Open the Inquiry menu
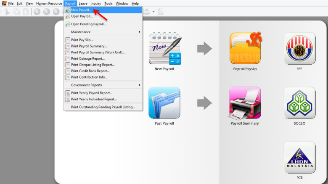Image resolution: width=328 pixels, height=184 pixels. tap(96, 3)
